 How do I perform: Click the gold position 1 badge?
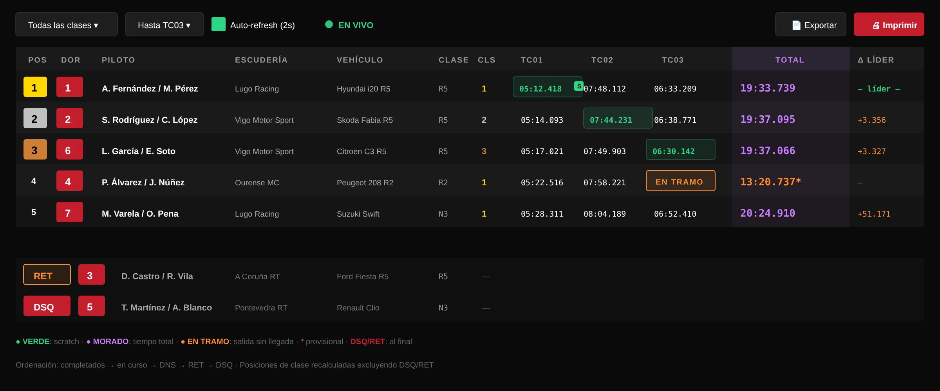pos(35,87)
